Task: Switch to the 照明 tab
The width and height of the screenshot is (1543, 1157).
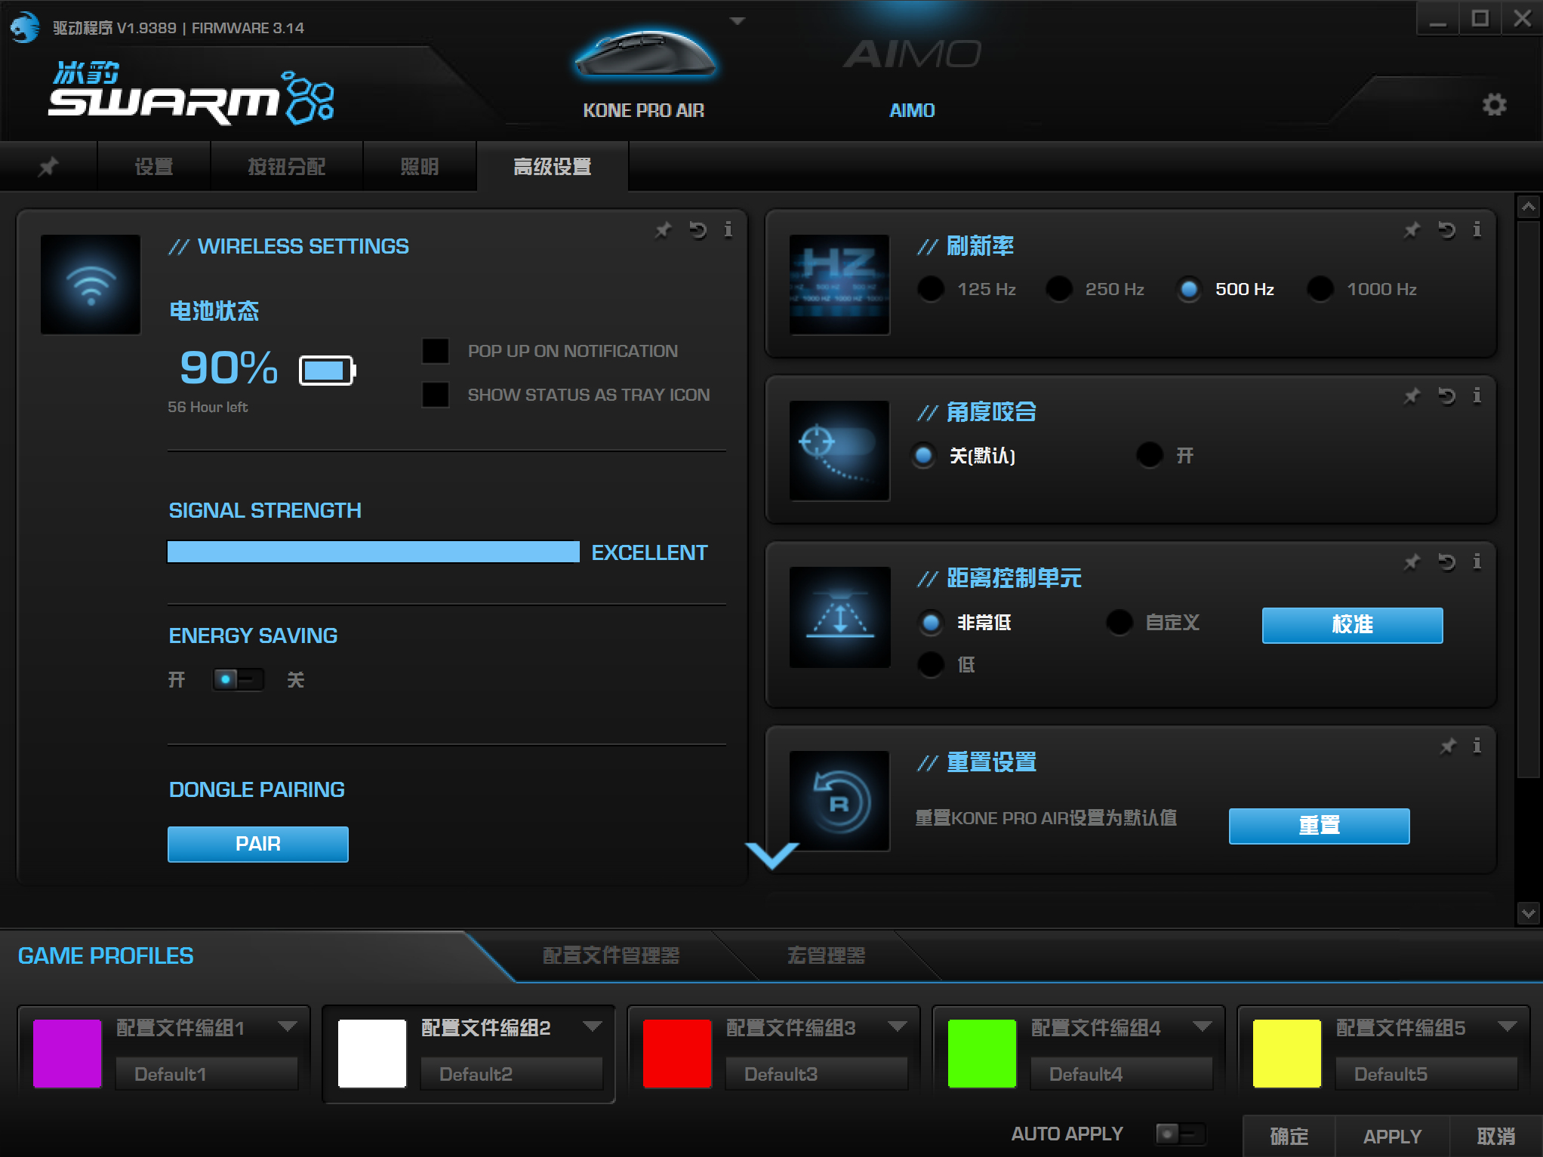Action: (x=420, y=166)
